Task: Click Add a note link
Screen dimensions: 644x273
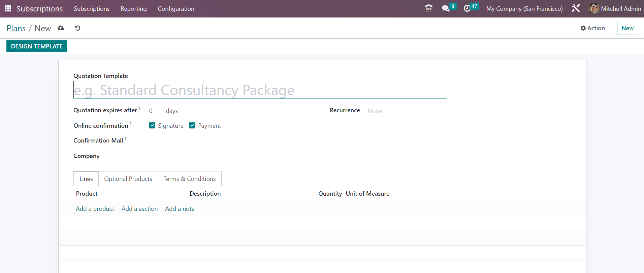Action: tap(180, 209)
